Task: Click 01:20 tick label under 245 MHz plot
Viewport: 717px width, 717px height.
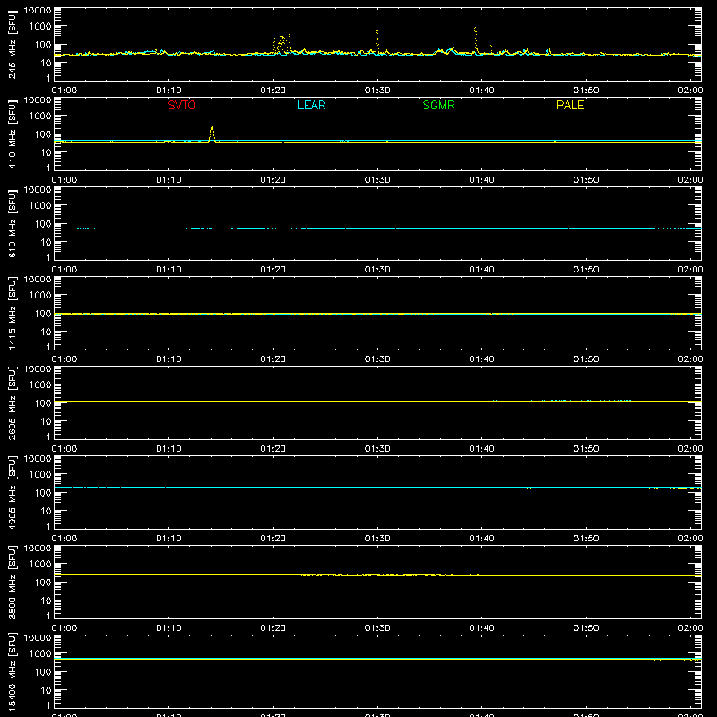Action: click(273, 91)
